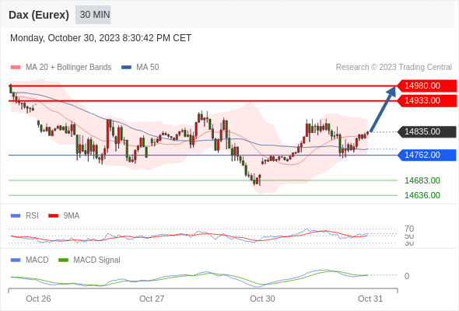459x311 pixels.
Task: Click the Research © 2023 Trading Central text
Action: coord(394,68)
